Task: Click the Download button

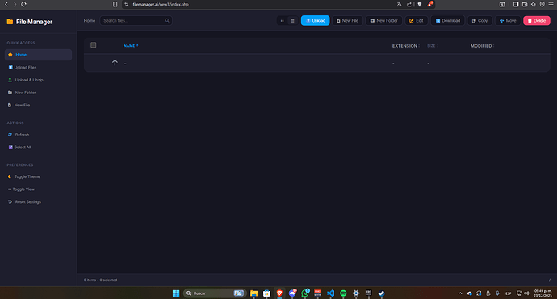Action: tap(447, 21)
